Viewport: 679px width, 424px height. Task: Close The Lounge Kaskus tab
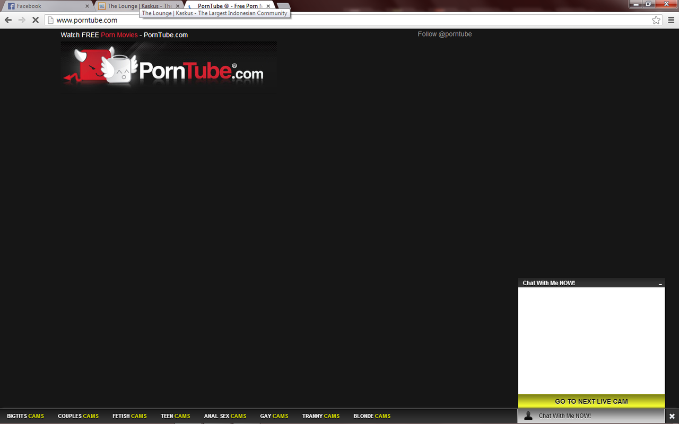click(x=178, y=6)
